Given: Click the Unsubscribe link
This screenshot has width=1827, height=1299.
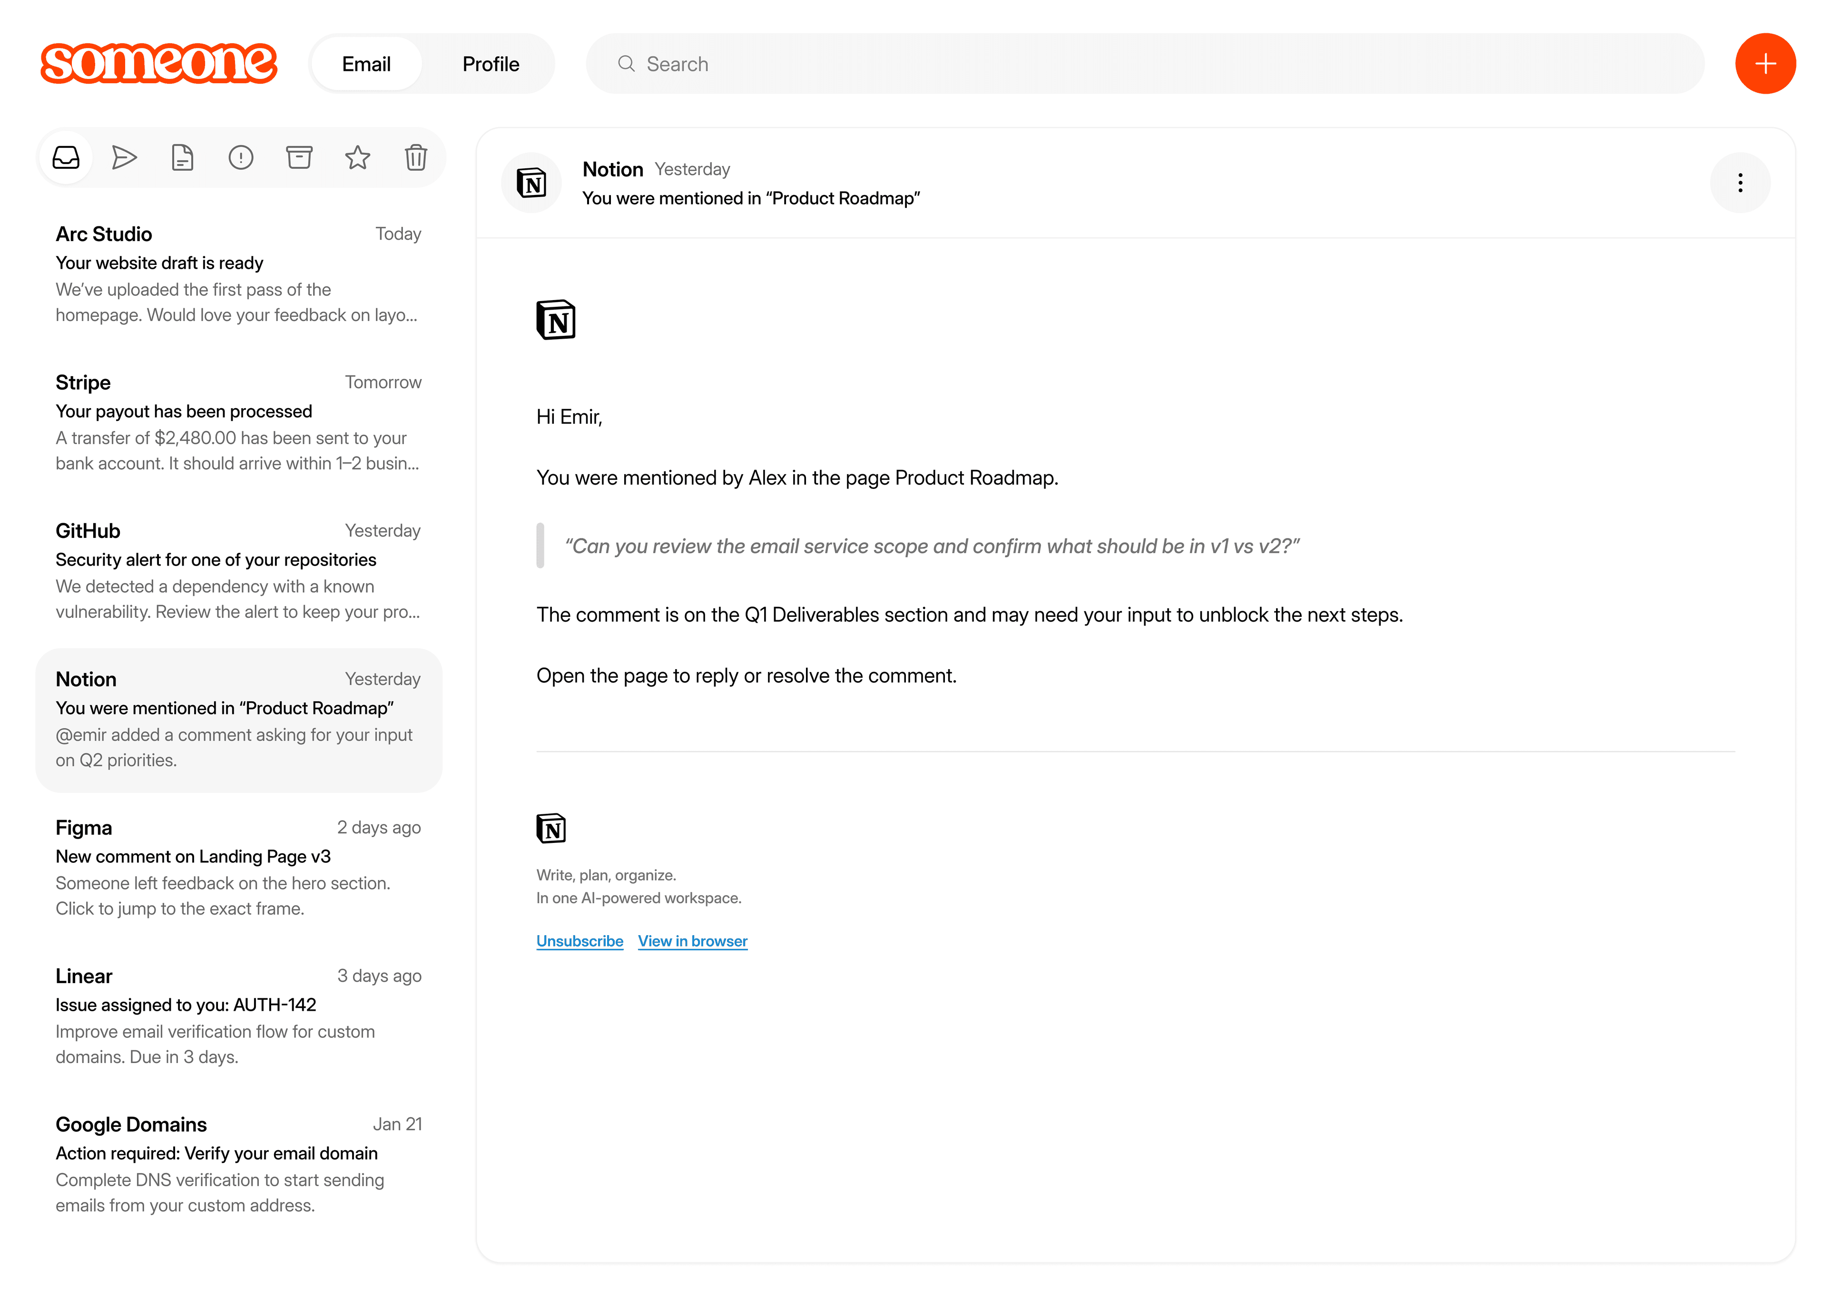Looking at the screenshot, I should point(579,941).
